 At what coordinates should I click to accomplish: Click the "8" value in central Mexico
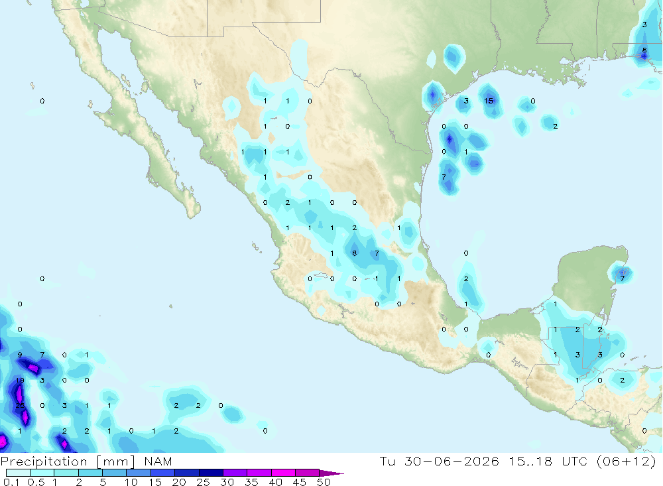tap(354, 253)
